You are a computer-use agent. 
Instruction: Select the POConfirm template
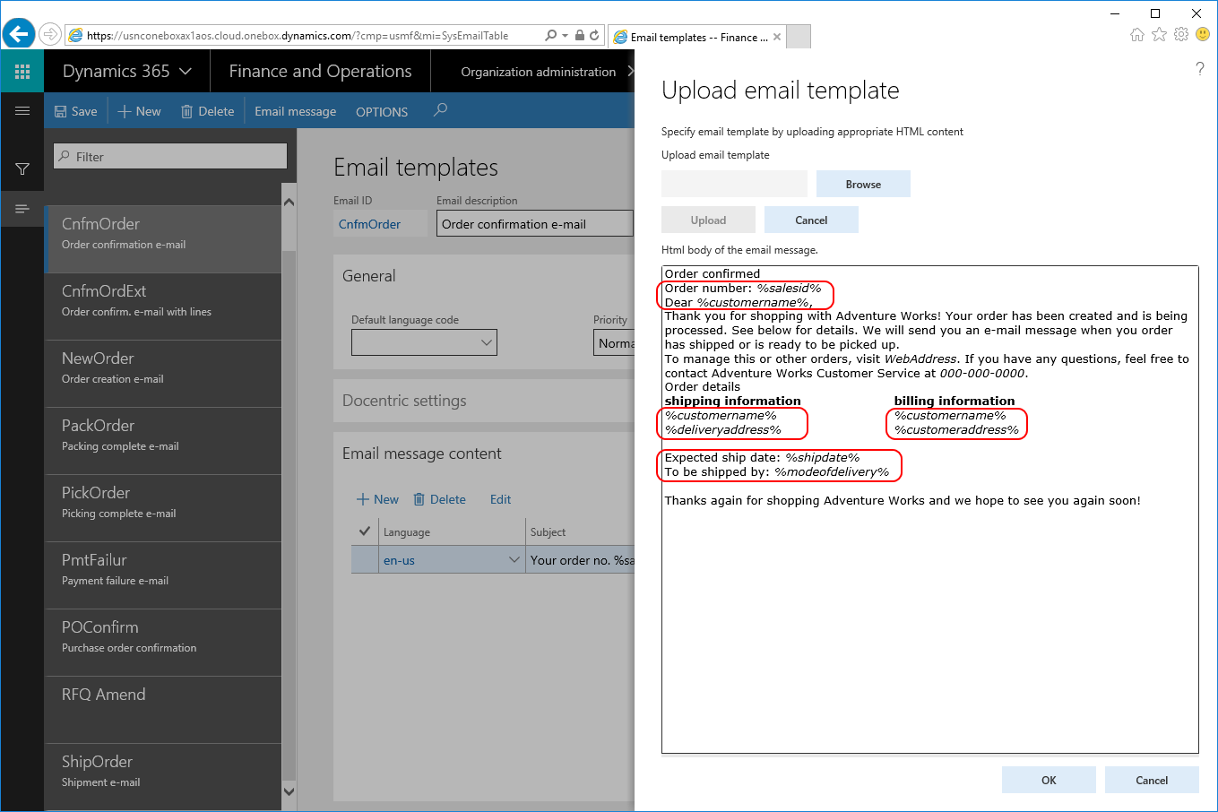[163, 643]
